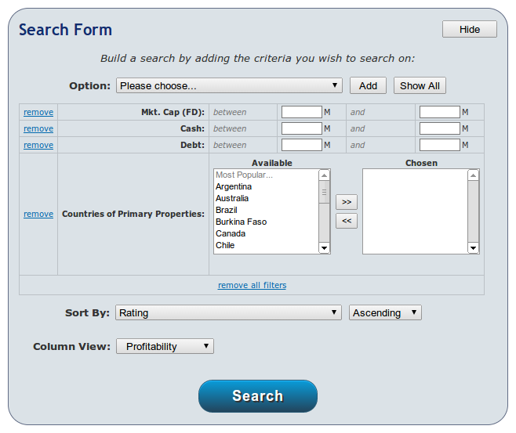
Task: Click the blue Search button
Action: tap(258, 396)
